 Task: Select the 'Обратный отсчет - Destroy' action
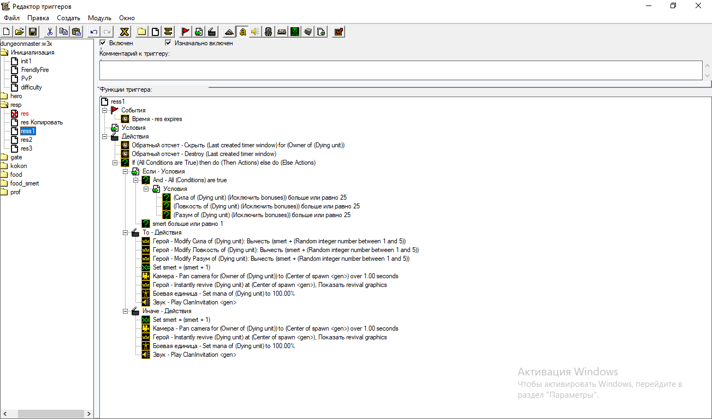point(204,154)
